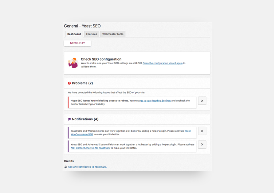Collapse the Notifications (4) section header

pyautogui.click(x=85, y=119)
